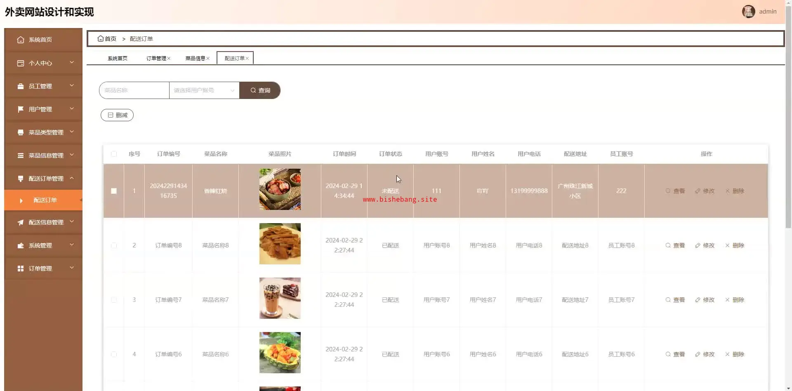Click the 系统首页 sidebar house icon
Screen dimensions: 792x391
click(21, 40)
